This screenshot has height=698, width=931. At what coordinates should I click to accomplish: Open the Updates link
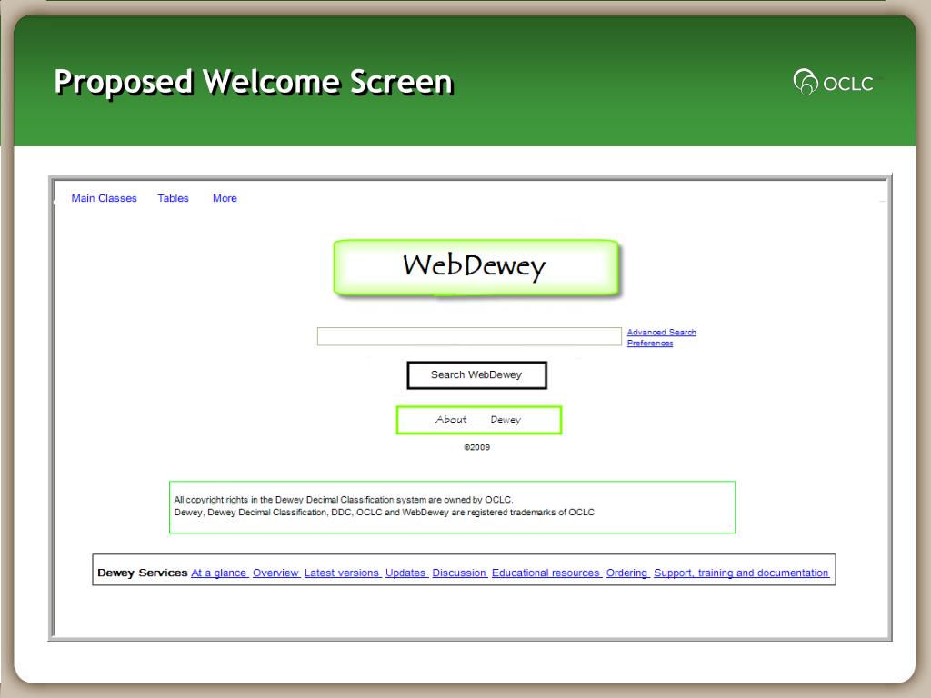coord(405,573)
